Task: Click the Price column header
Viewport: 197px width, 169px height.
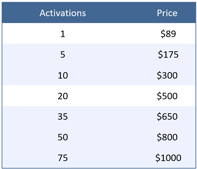Action: (167, 13)
